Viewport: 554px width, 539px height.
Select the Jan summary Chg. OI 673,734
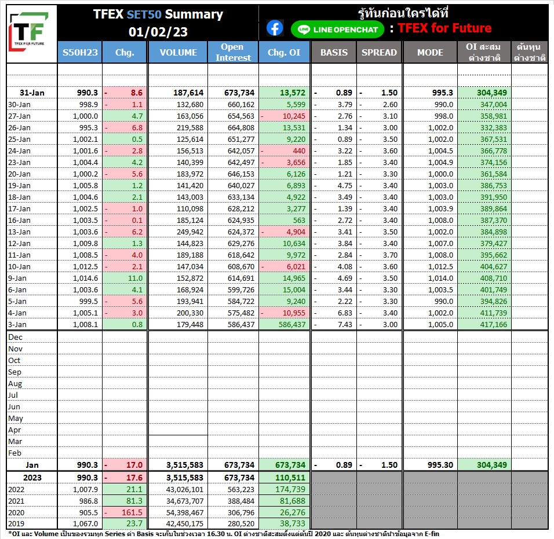click(290, 465)
